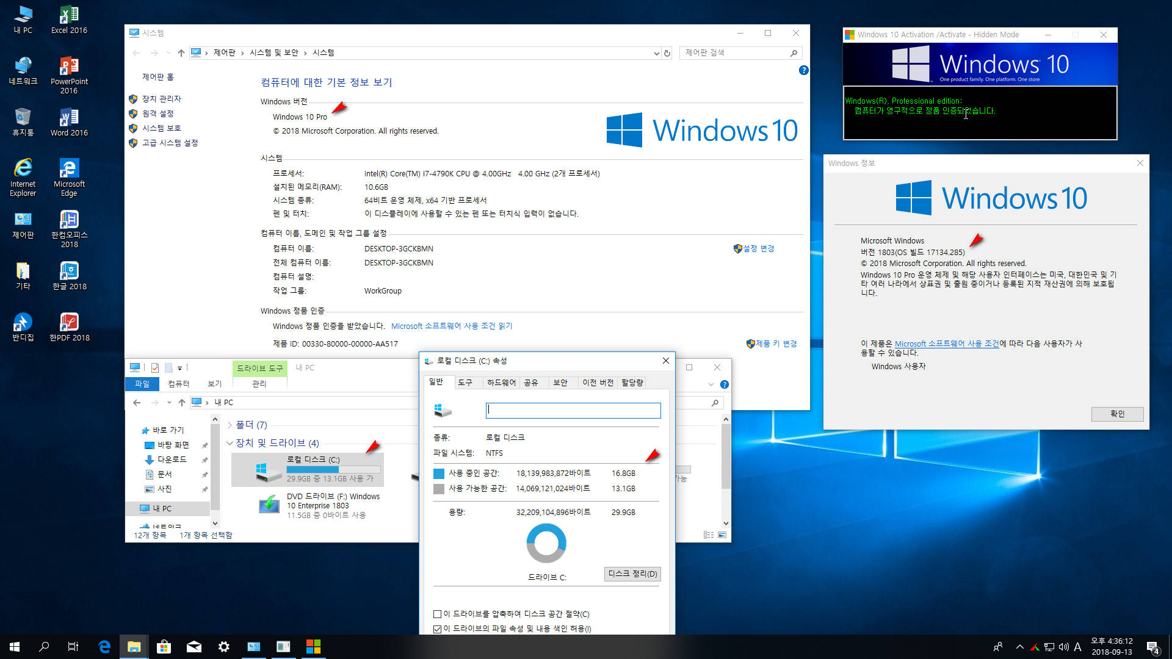Switch to the 할당량 tab in properties
The height and width of the screenshot is (659, 1172).
coord(632,383)
